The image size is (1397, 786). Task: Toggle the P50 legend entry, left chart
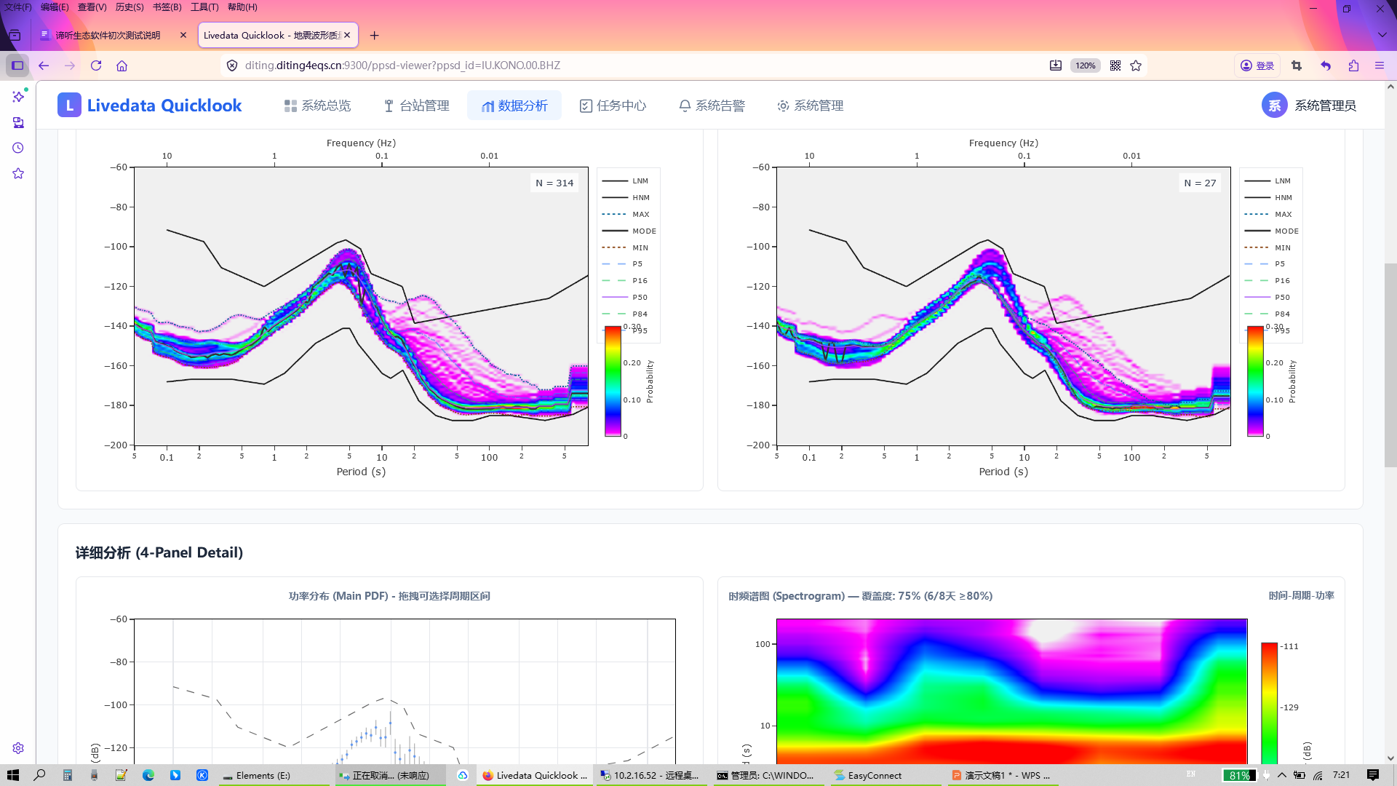[x=626, y=297]
